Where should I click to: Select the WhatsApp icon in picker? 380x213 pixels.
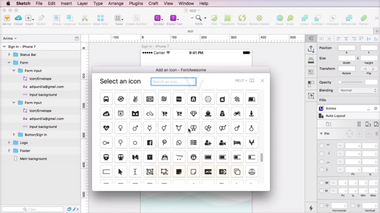[x=179, y=143]
